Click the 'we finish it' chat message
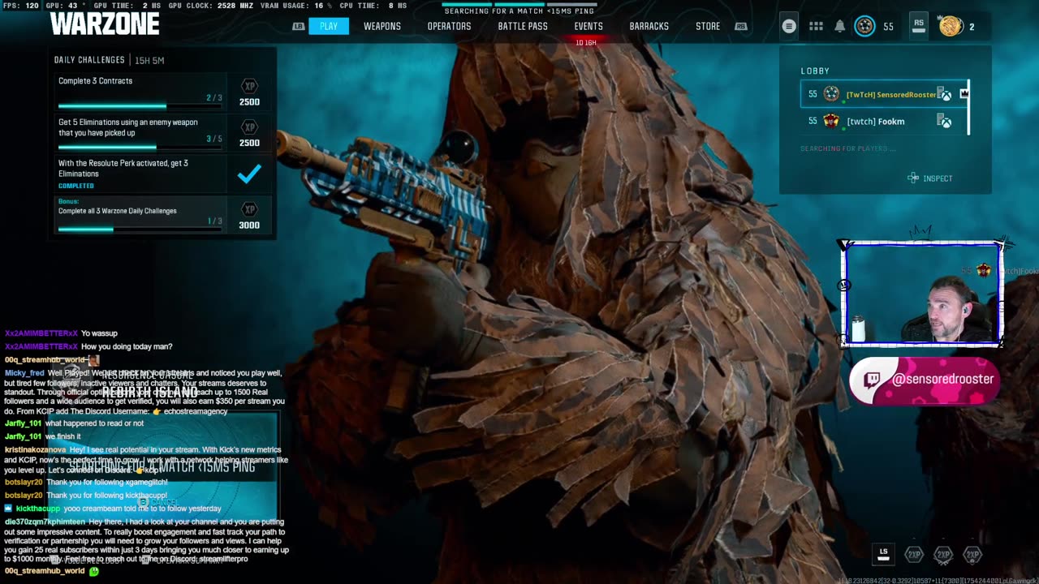 tap(63, 436)
